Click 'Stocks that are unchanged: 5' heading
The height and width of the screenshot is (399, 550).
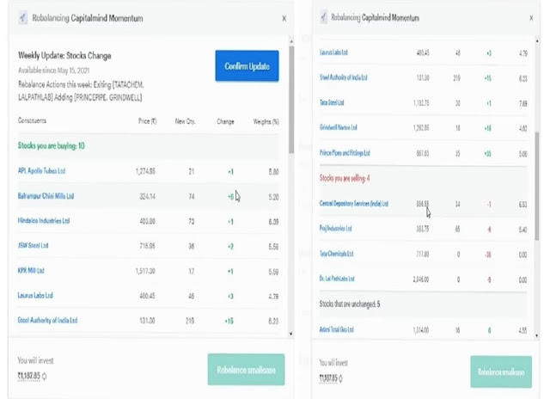[x=350, y=304]
